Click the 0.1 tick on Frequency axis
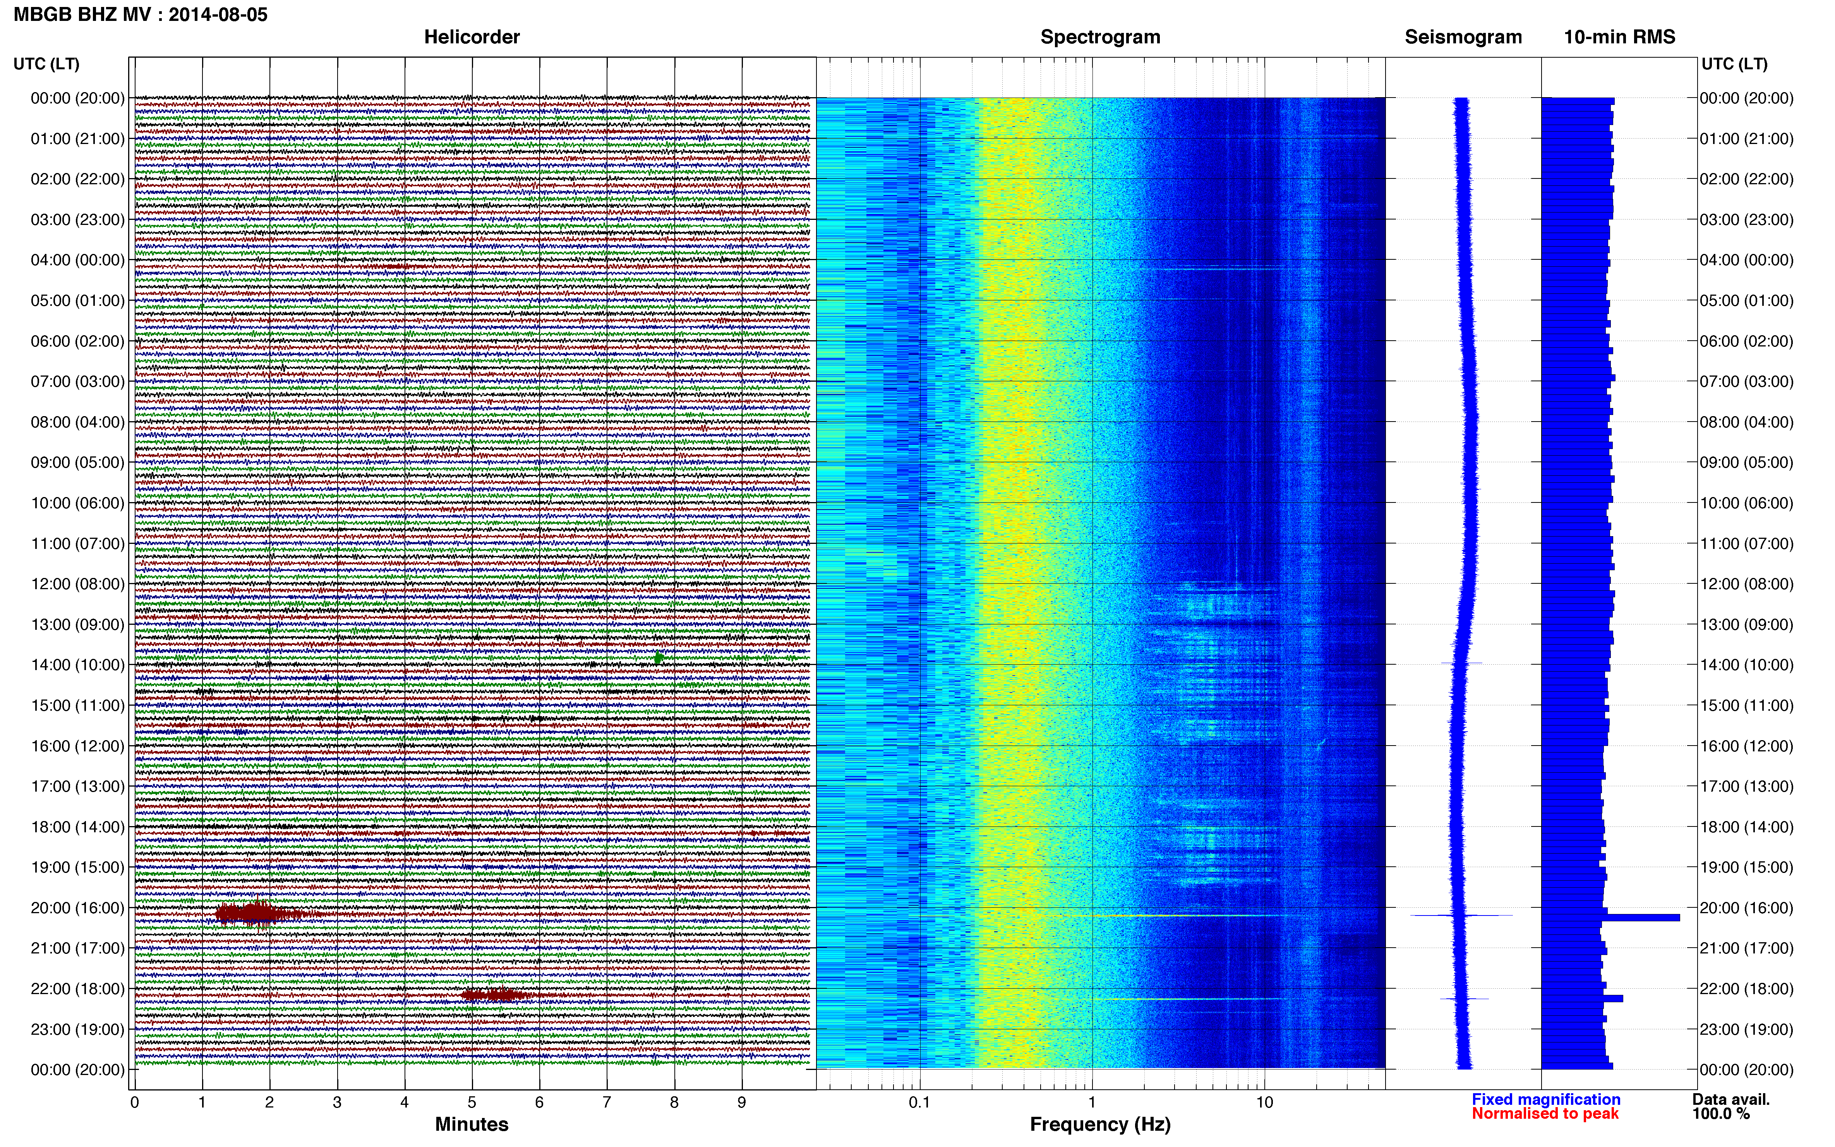This screenshot has height=1147, width=1835. pyautogui.click(x=919, y=1102)
